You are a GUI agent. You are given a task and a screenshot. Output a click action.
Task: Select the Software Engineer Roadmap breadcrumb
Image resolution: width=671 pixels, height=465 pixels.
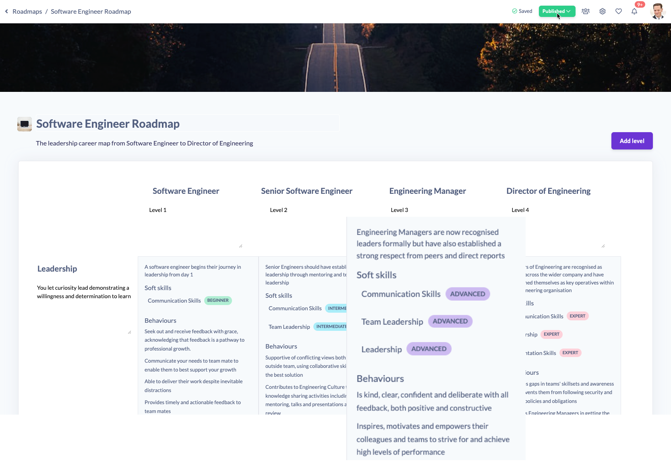(91, 11)
